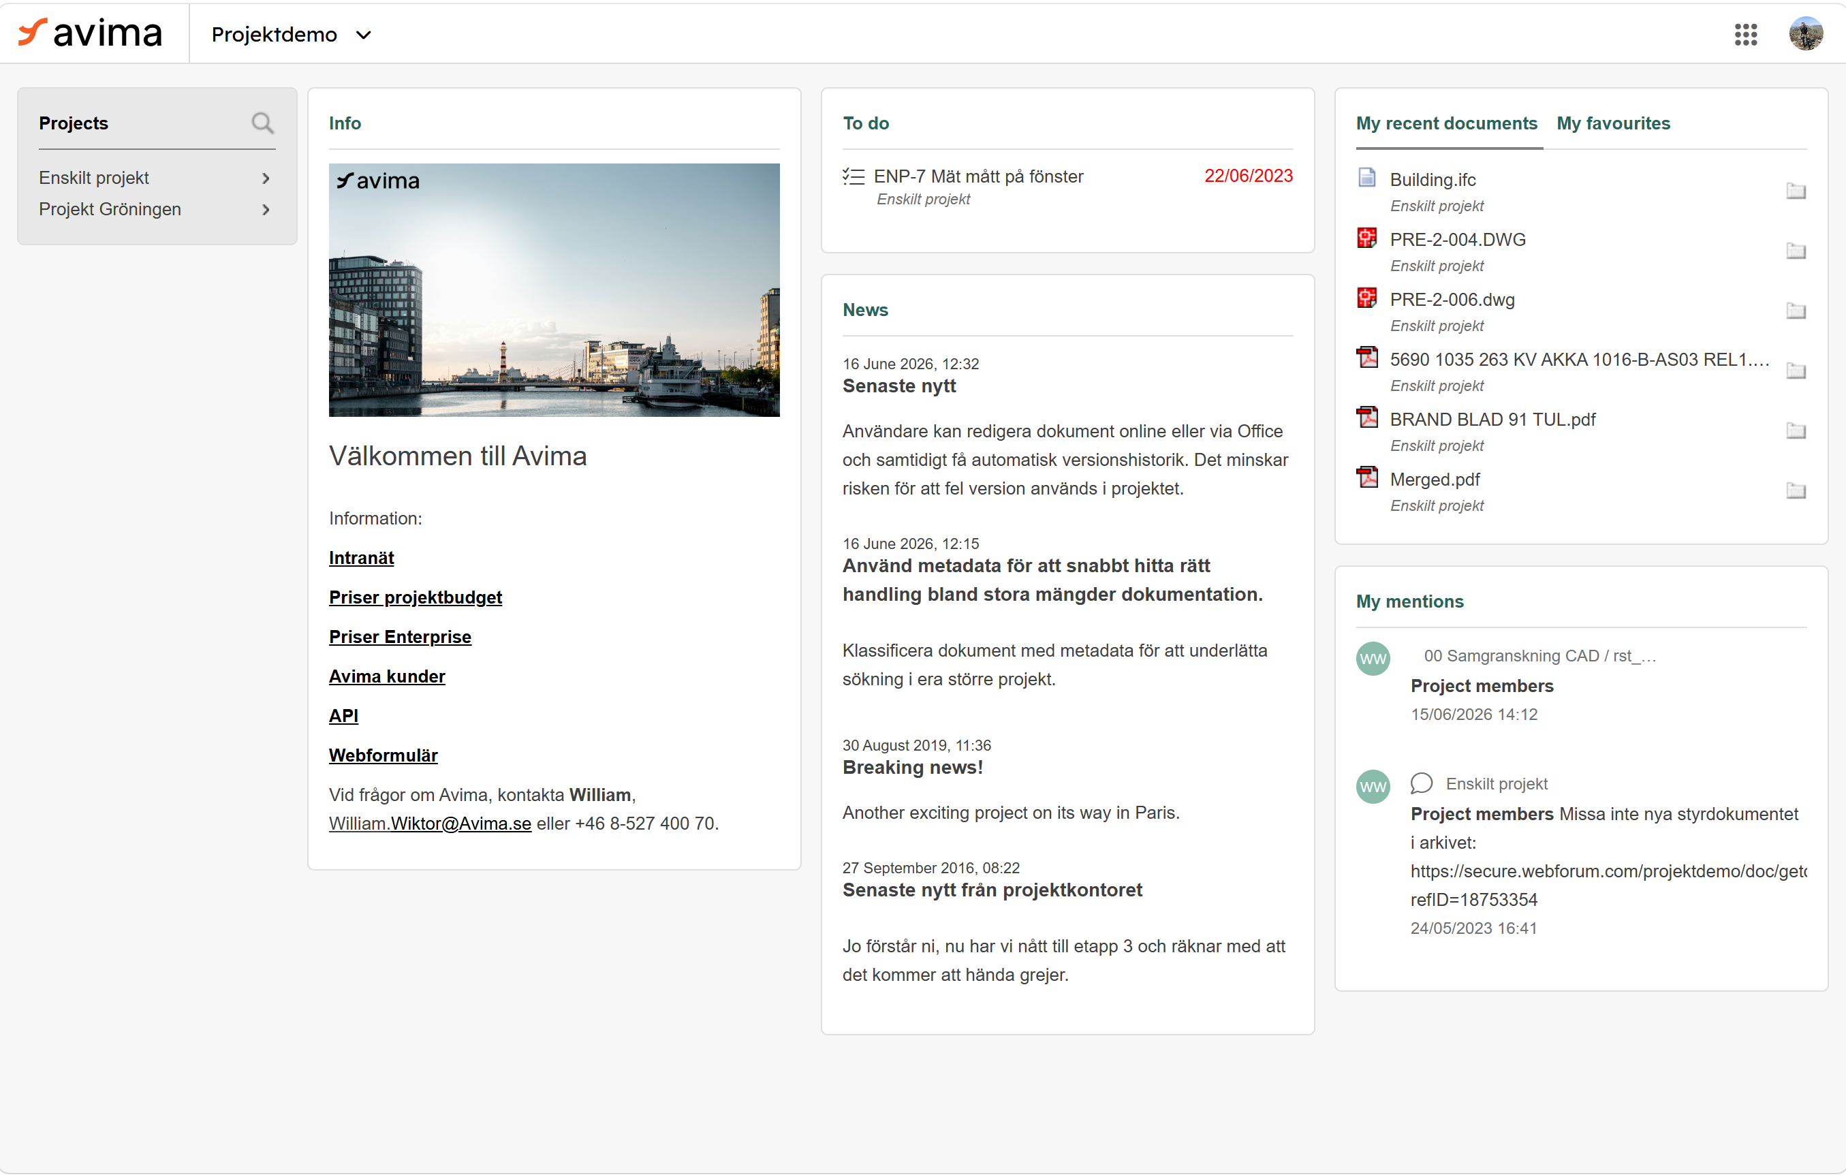
Task: Click the William.Wiktor@Avima.se email link
Action: pos(430,824)
